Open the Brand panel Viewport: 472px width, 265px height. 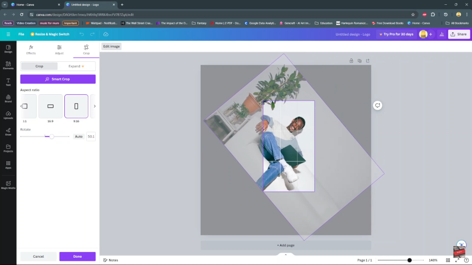[8, 98]
